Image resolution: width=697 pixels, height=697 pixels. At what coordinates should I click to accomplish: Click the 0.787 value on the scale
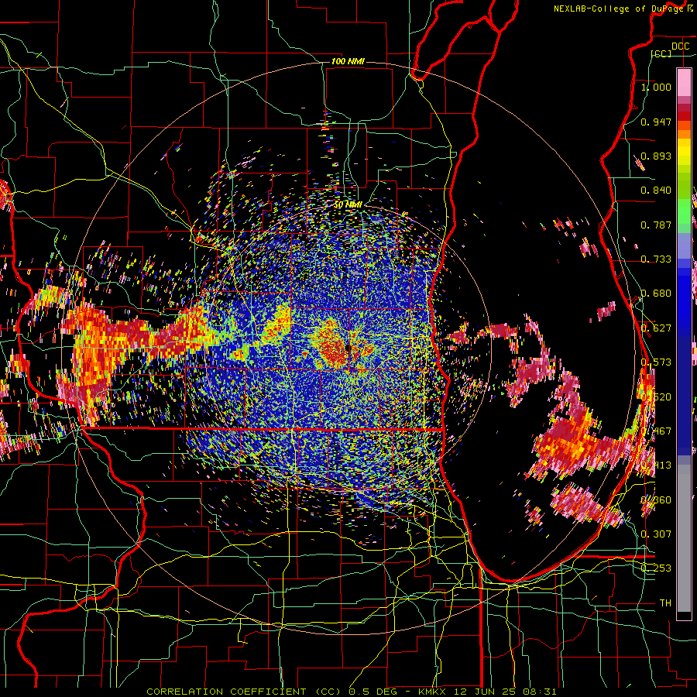click(656, 225)
